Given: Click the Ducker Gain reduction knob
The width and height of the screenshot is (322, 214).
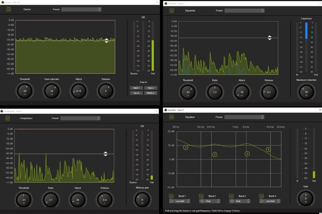Looking at the screenshot, I should point(51,91).
